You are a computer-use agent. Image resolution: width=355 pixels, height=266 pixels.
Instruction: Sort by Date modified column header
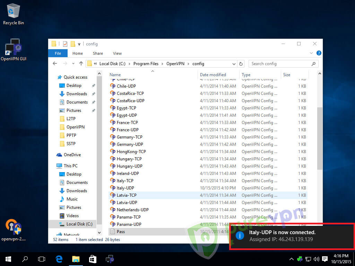coord(213,75)
